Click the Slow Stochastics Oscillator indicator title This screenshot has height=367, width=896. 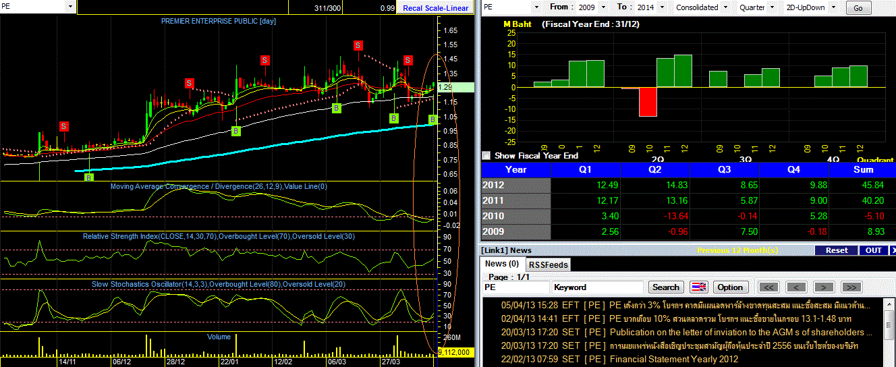coord(219,284)
